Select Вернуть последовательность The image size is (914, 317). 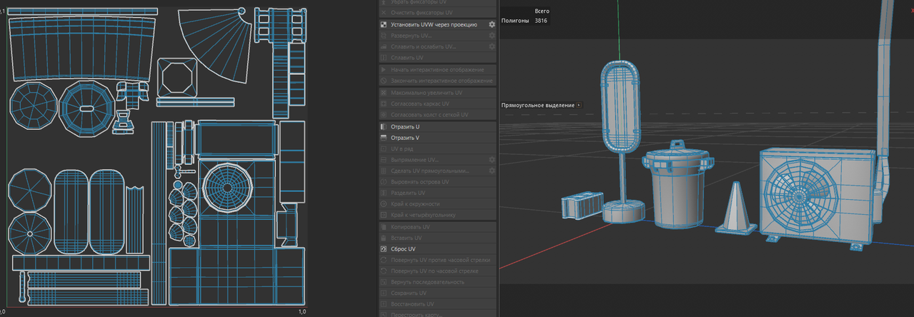pyautogui.click(x=437, y=282)
